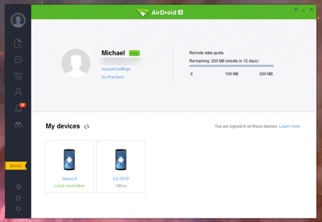Screen dimensions: 322x222
Task: Click the profile avatar in the sidebar
Action: tap(18, 20)
